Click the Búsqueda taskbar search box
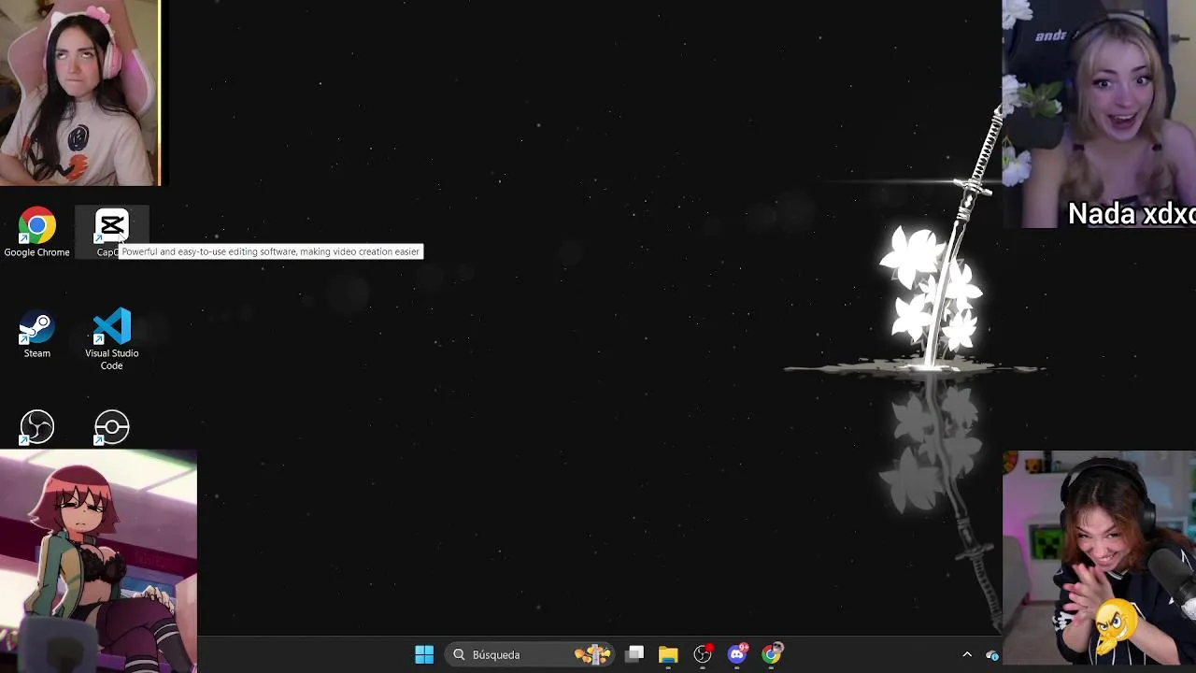Screen dimensions: 1196x673 532,654
